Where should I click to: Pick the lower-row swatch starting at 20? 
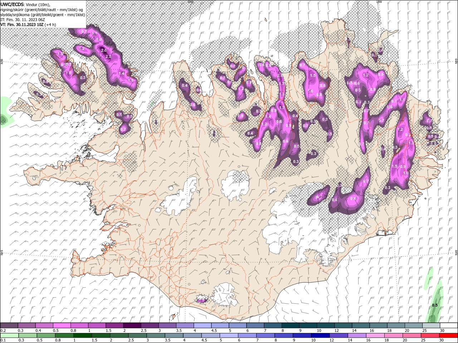point(412,335)
